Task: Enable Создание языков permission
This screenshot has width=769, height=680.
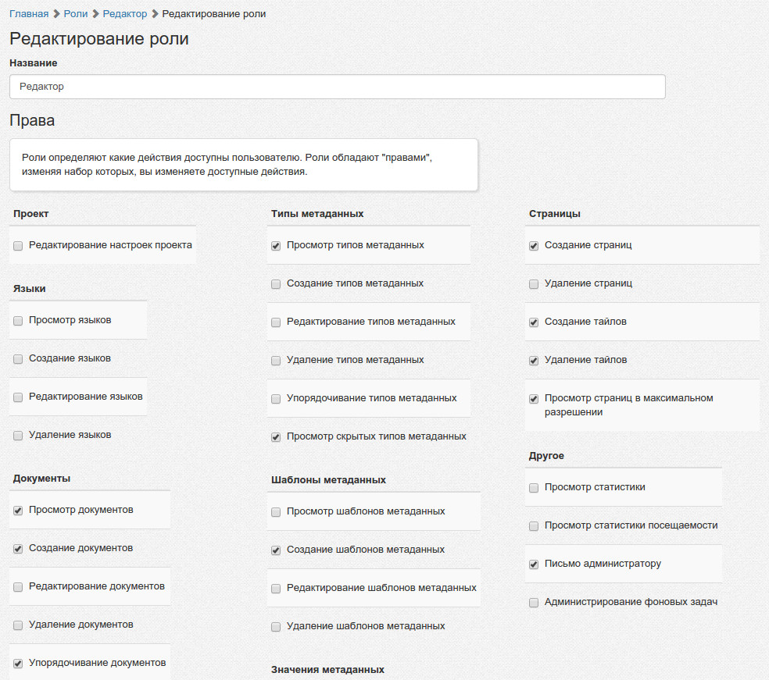Action: point(18,359)
